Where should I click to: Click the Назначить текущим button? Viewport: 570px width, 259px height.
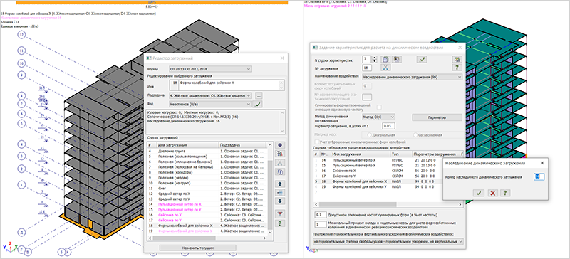198,248
